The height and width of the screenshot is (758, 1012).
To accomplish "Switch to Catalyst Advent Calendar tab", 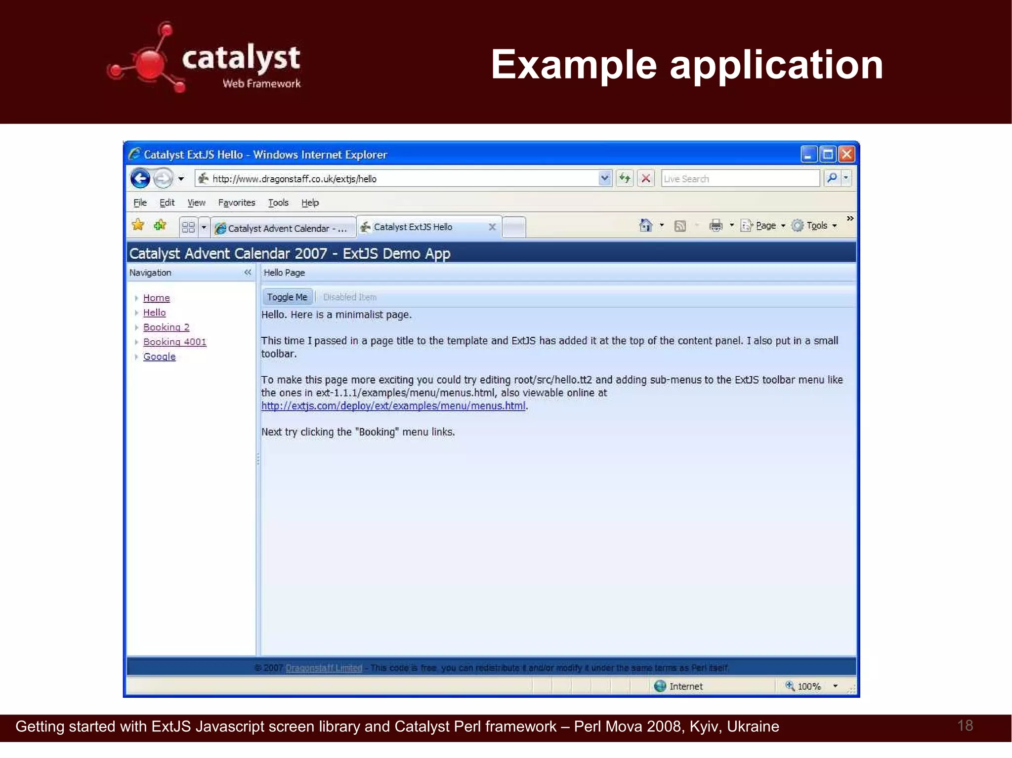I will 283,228.
